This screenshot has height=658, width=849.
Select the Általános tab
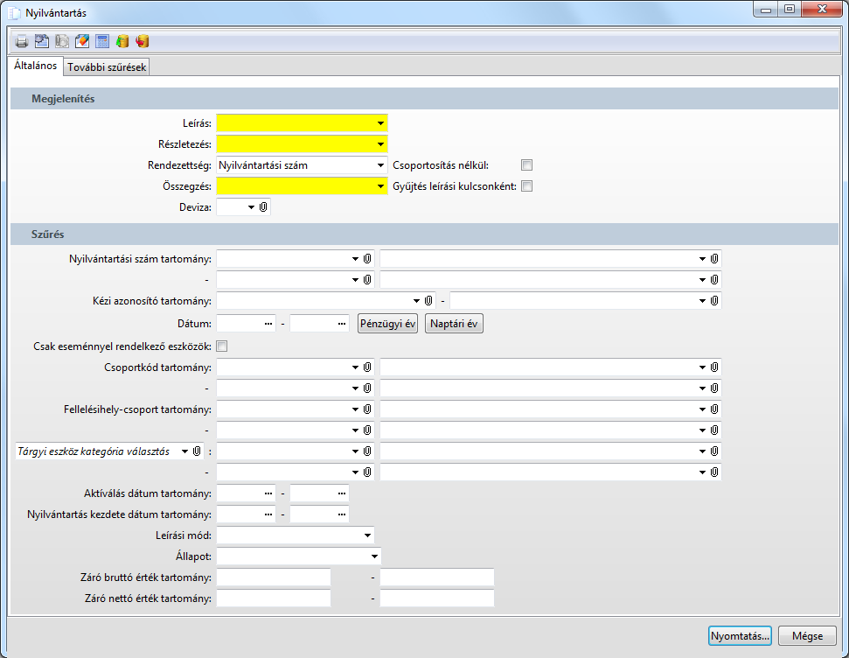point(36,66)
